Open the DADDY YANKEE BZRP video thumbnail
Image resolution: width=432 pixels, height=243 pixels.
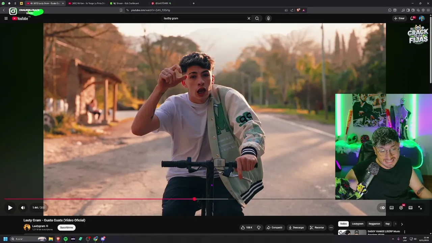352,233
